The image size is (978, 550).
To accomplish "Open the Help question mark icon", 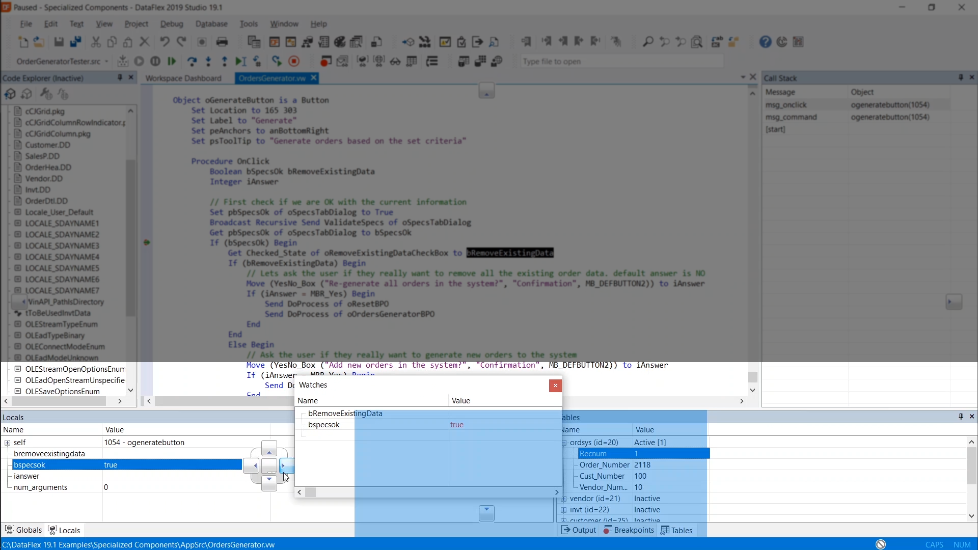I will point(765,42).
